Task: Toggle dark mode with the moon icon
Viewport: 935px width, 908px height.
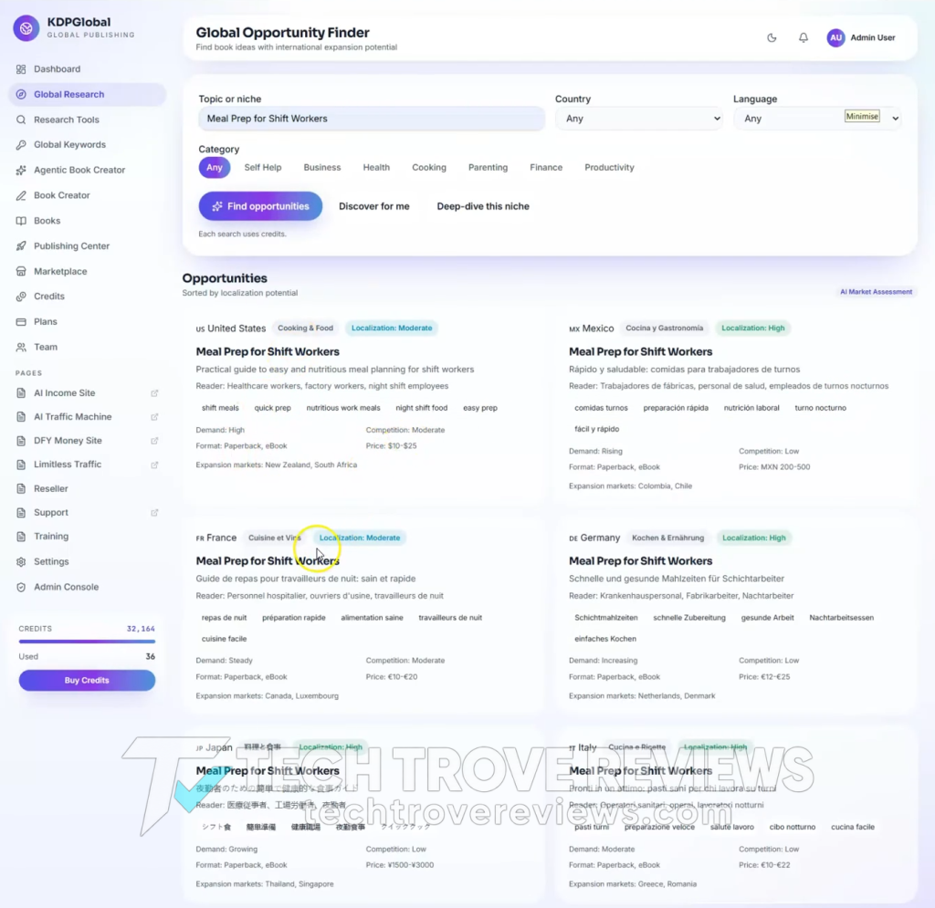Action: pyautogui.click(x=772, y=37)
